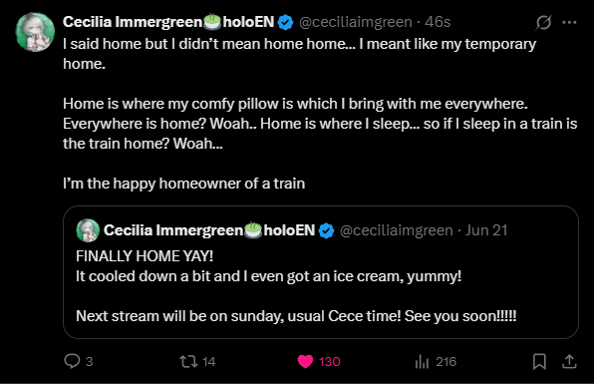
Task: Unlike the tweet via the pink heart
Action: coord(305,361)
